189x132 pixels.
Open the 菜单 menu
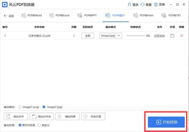(x=159, y=5)
